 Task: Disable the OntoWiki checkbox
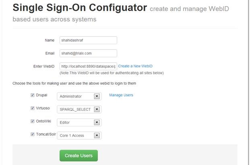point(33,121)
